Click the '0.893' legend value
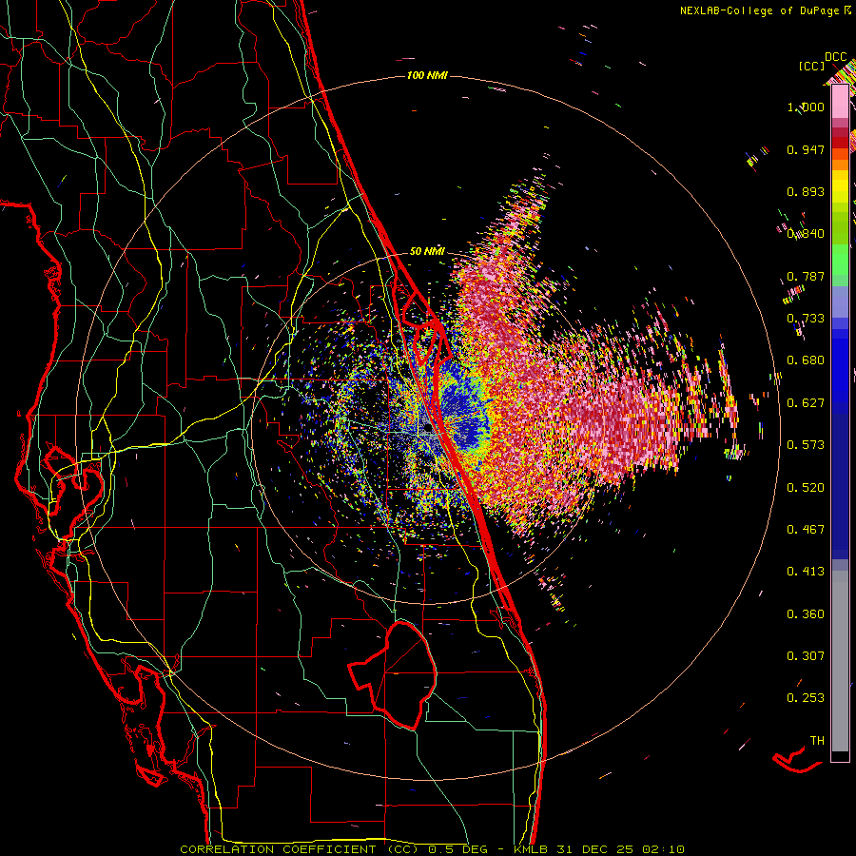 point(806,191)
